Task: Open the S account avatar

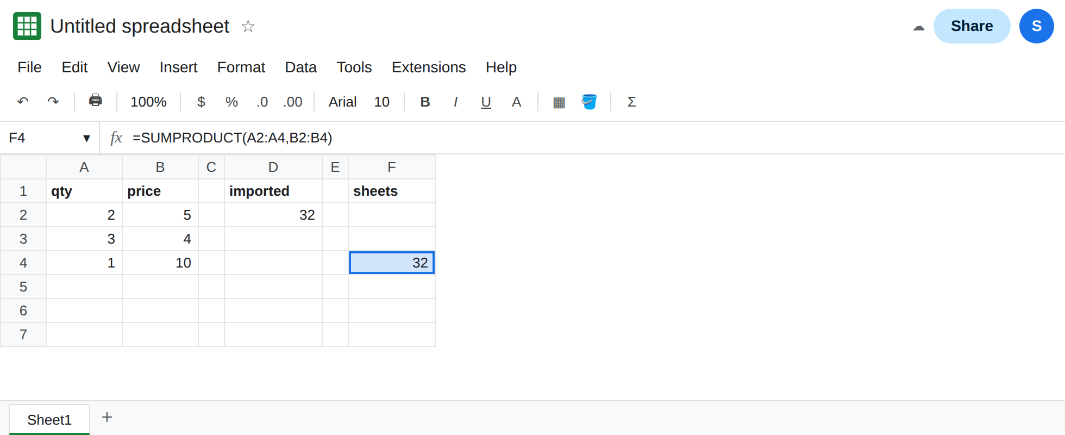Action: [x=1036, y=26]
